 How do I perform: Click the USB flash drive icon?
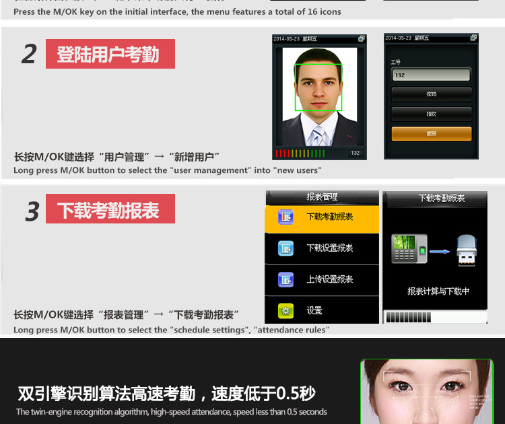[467, 250]
